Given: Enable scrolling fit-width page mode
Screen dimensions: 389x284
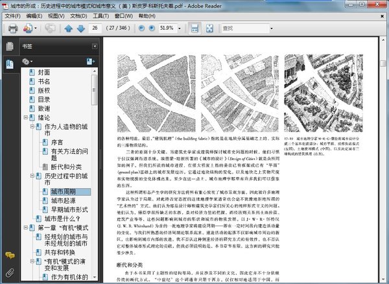Looking at the screenshot, I should pyautogui.click(x=194, y=29).
